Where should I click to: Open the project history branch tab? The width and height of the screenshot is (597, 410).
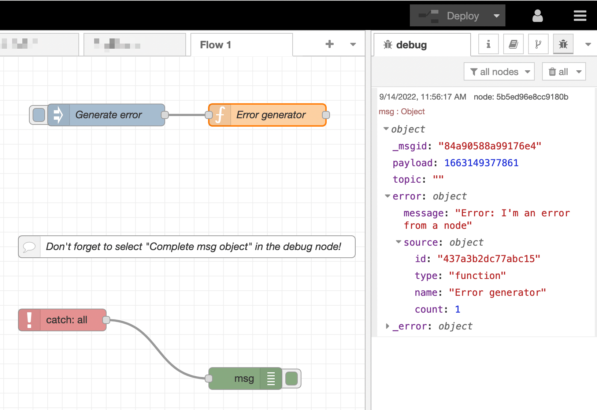(538, 44)
